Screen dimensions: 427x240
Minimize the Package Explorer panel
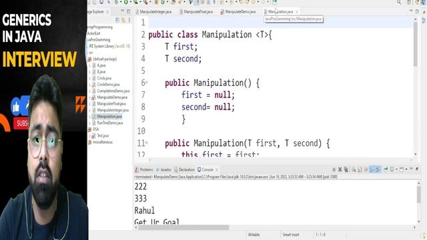point(123,11)
